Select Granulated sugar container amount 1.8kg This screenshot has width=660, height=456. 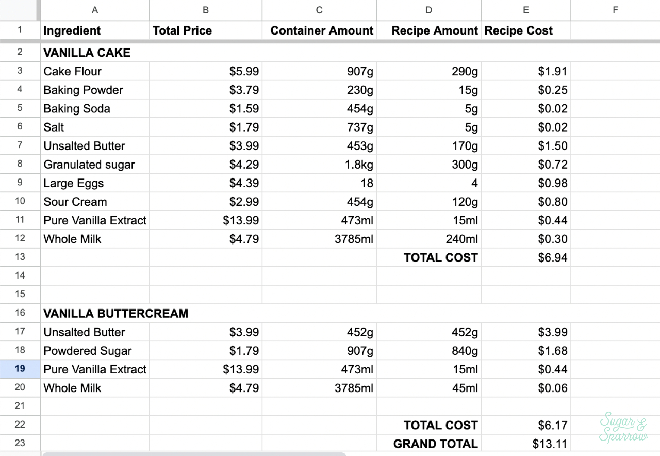coord(319,165)
